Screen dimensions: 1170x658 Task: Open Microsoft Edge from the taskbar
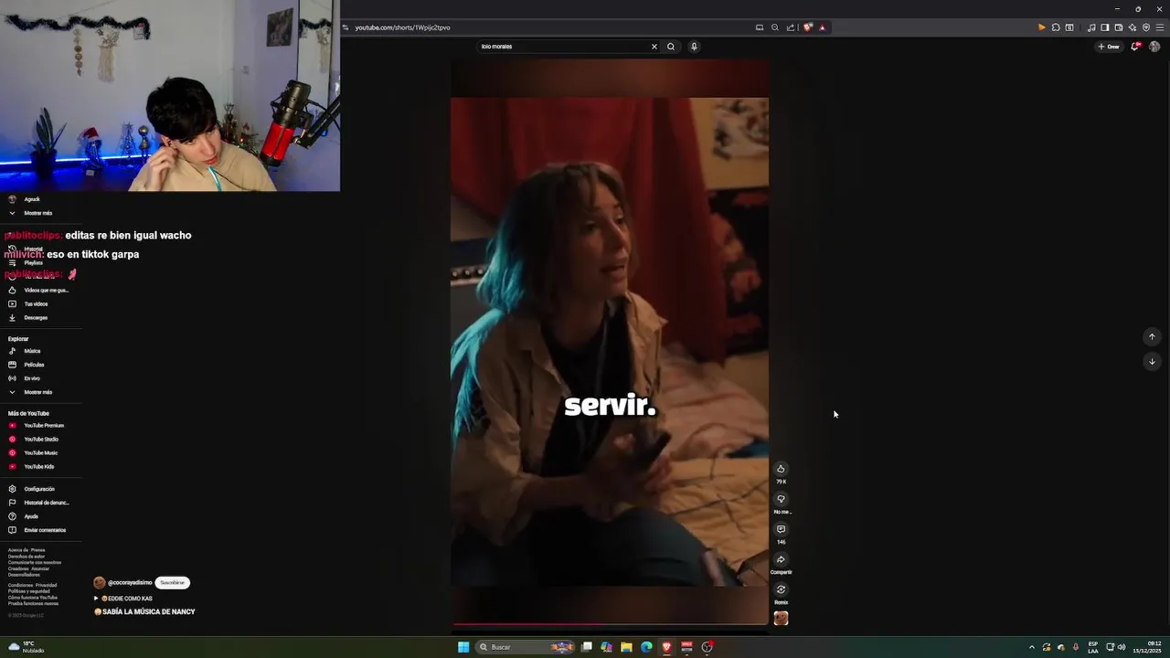[x=646, y=647]
